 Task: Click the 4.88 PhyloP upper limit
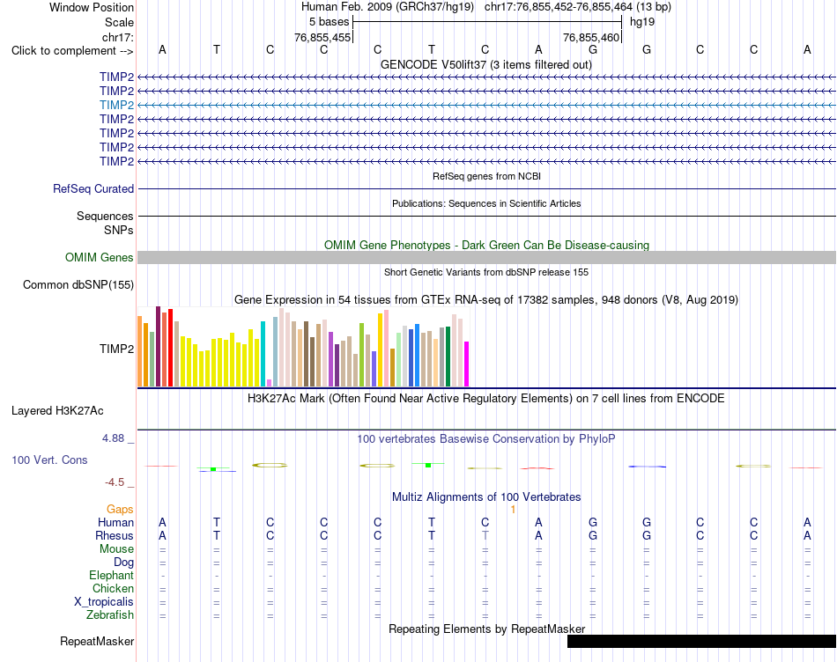pyautogui.click(x=113, y=438)
